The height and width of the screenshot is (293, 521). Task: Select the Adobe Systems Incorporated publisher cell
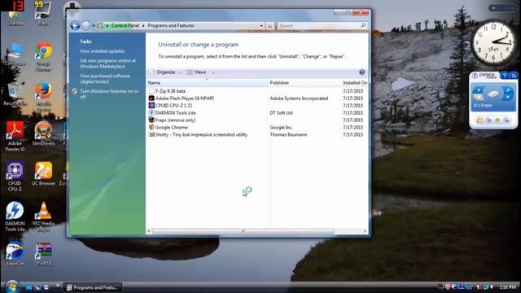(299, 98)
